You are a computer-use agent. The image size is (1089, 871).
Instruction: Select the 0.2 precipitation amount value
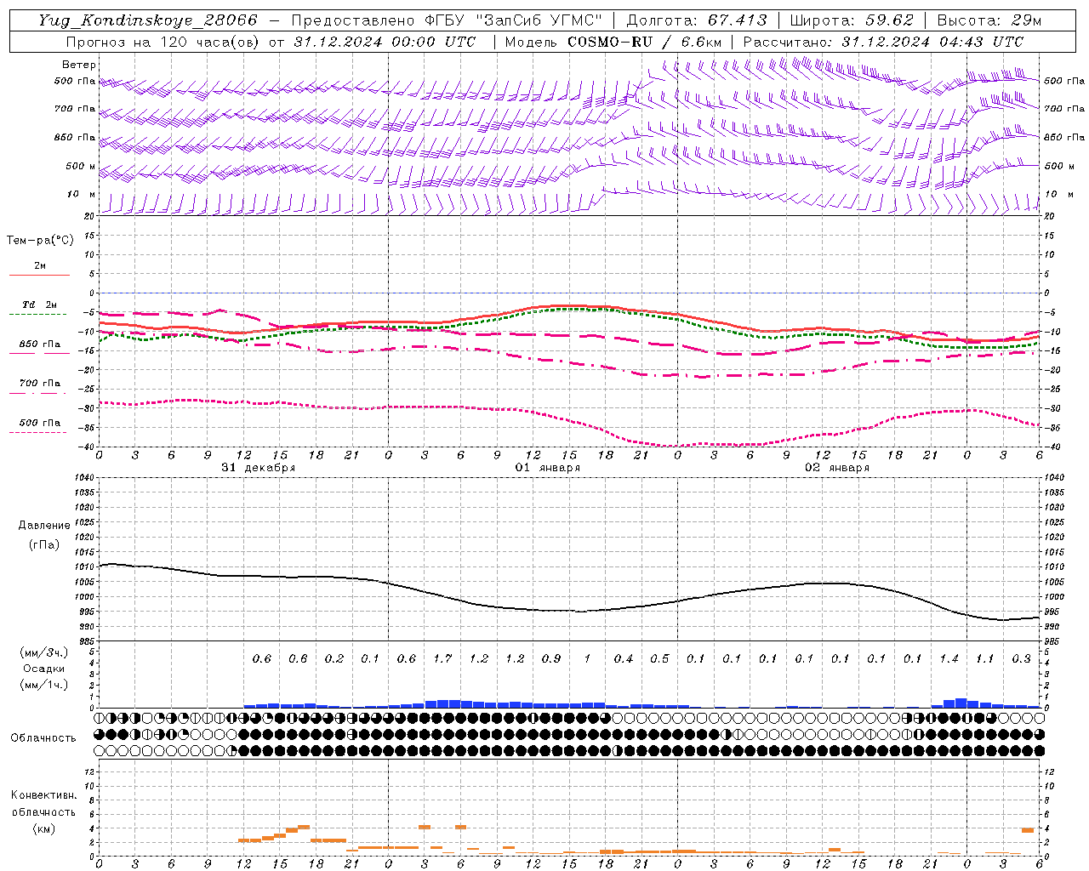coord(334,659)
